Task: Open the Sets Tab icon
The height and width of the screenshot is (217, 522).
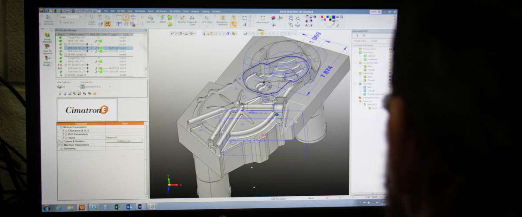Action: pyautogui.click(x=151, y=18)
